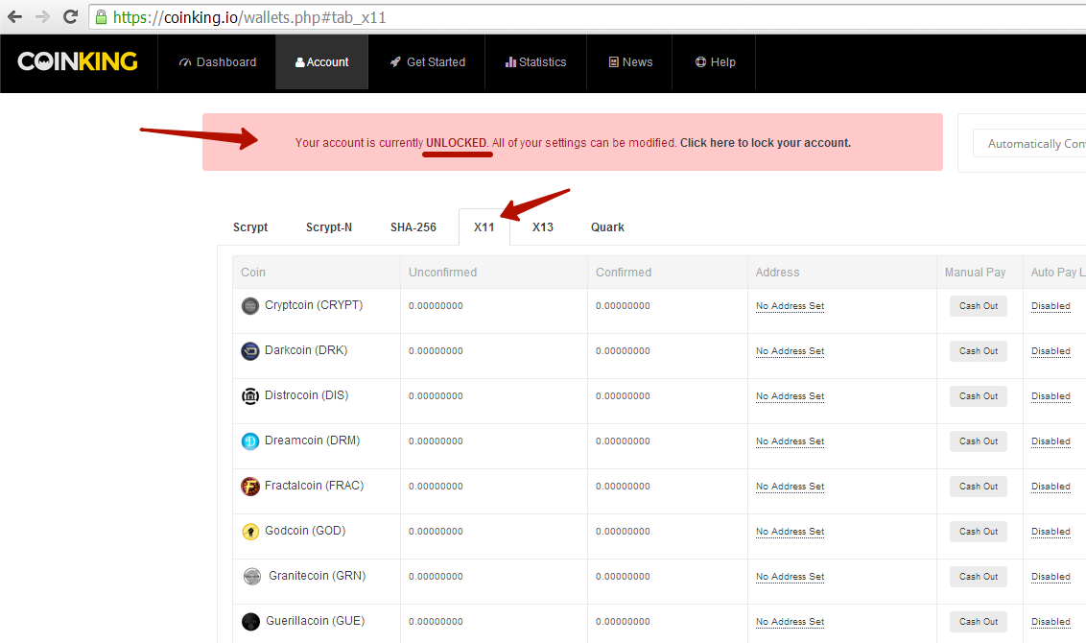
Task: Click the Godcoin coin icon
Action: point(250,532)
